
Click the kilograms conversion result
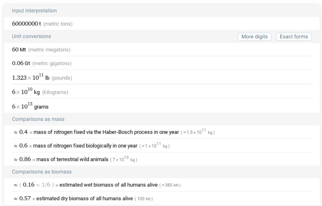40,92
